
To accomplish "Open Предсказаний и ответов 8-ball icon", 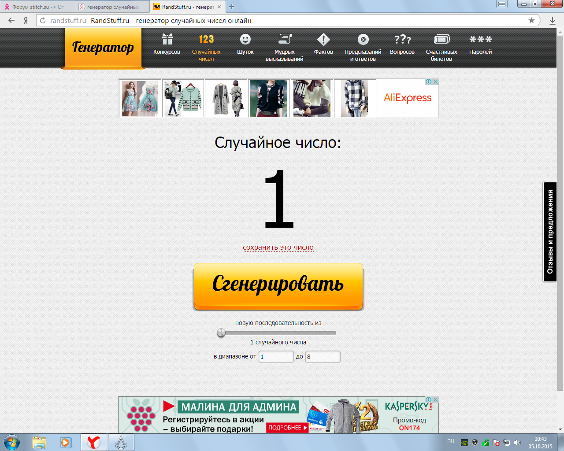I will tap(363, 40).
